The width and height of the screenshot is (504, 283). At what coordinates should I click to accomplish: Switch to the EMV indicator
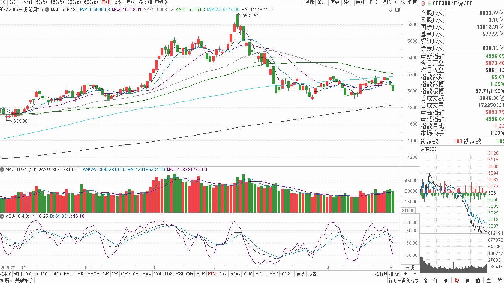(x=147, y=274)
